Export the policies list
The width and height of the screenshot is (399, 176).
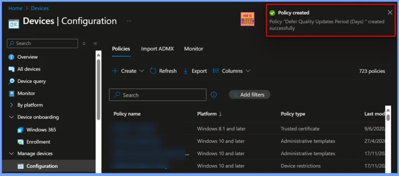click(194, 71)
